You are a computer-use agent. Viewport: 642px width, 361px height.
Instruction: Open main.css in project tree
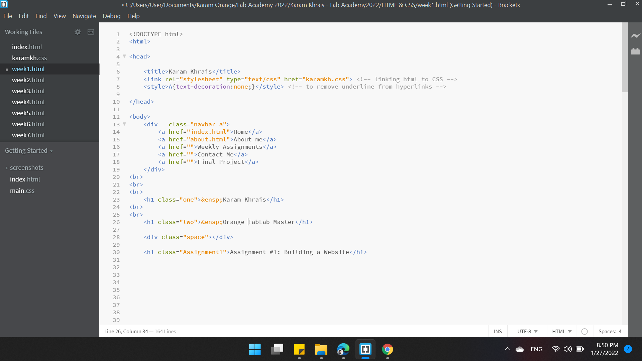click(22, 191)
